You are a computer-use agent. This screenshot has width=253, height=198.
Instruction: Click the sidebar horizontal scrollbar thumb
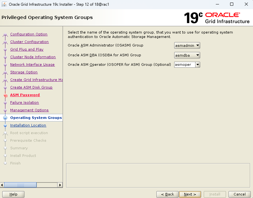point(20,185)
